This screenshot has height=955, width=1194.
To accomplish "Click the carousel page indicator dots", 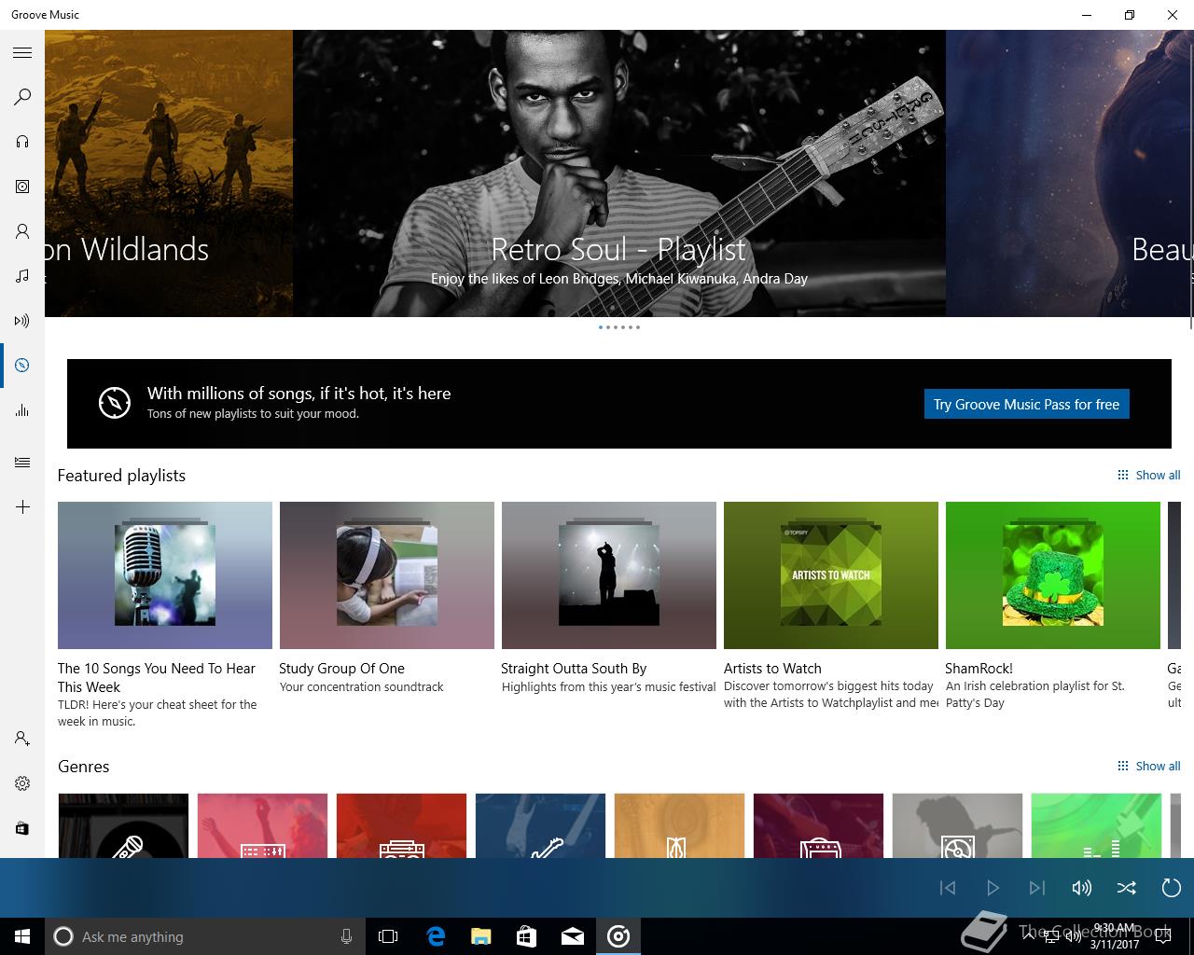I will (619, 327).
